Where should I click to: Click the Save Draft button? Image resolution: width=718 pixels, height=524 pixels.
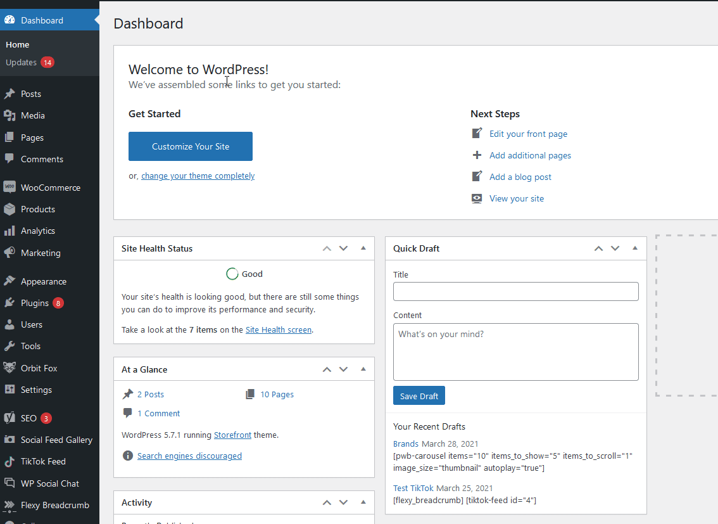pos(419,396)
